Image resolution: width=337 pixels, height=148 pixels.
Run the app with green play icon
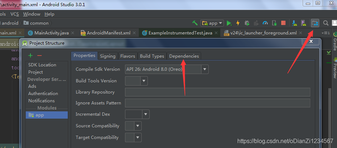[x=229, y=23]
